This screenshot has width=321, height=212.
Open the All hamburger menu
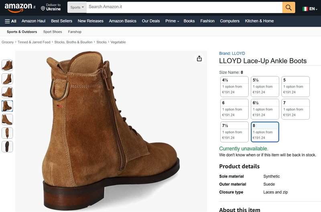(11, 21)
